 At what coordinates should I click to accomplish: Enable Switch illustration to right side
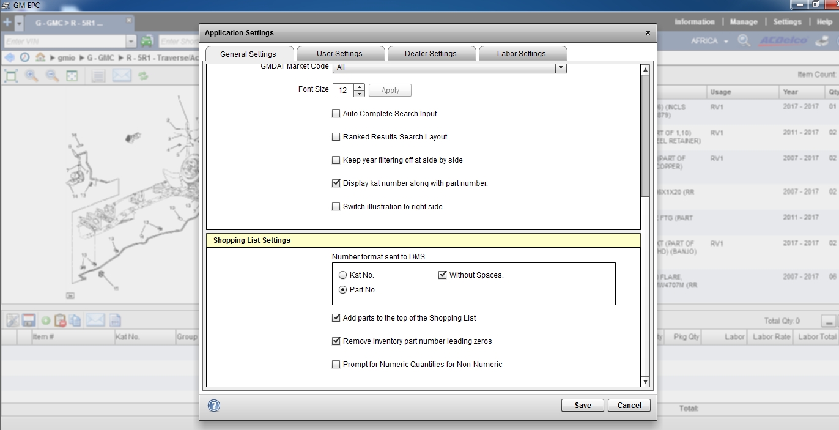pyautogui.click(x=336, y=207)
